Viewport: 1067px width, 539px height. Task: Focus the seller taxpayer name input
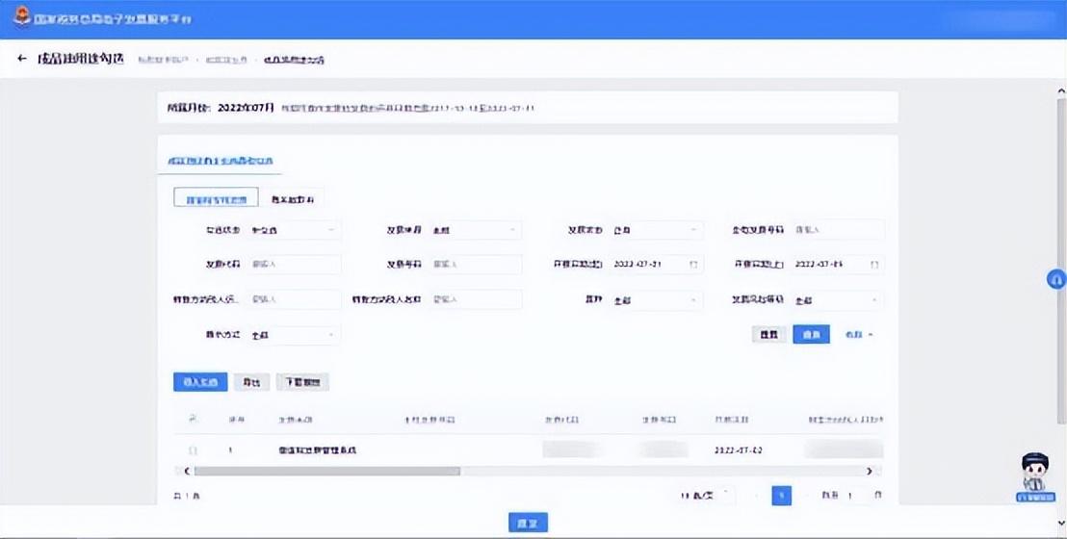(476, 299)
